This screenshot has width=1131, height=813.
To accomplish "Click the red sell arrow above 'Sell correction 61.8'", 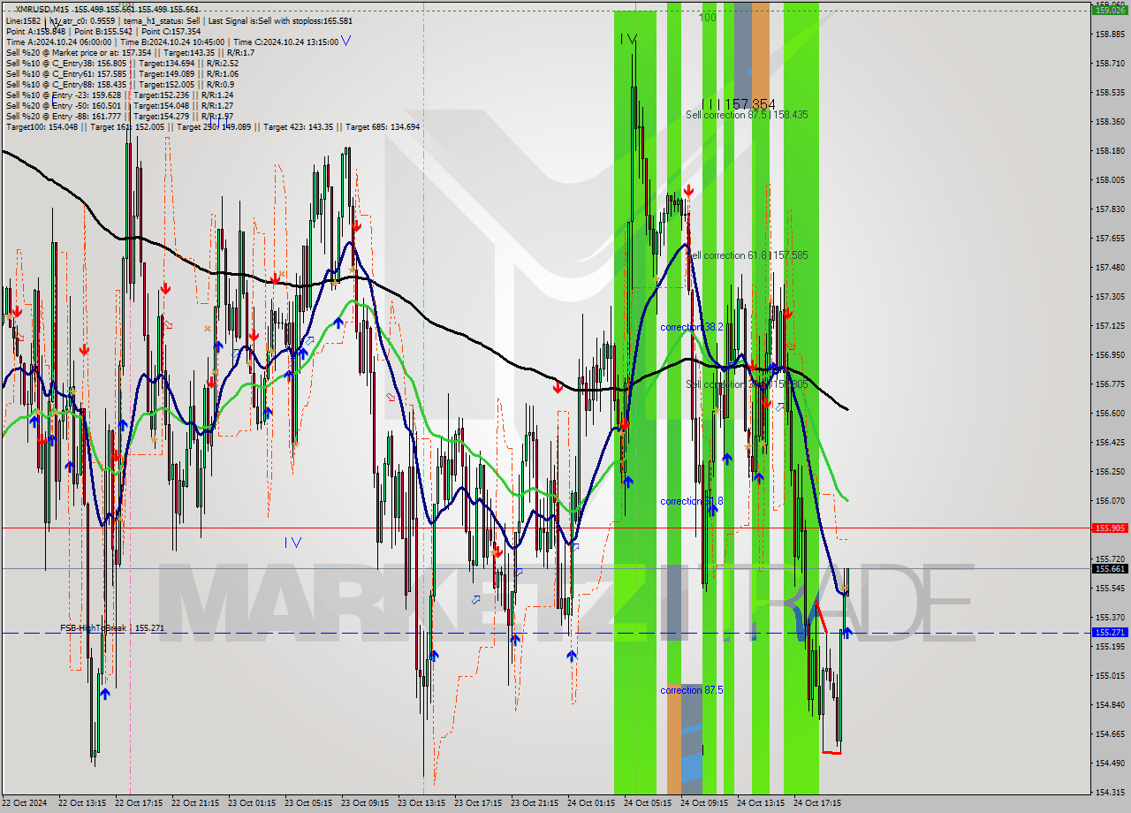I will pos(687,190).
